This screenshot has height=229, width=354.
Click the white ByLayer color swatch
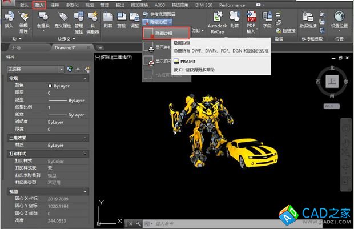[x=50, y=85]
